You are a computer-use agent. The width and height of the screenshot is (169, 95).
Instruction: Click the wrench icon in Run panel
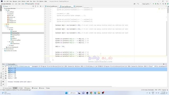pyautogui.click(x=3, y=69)
